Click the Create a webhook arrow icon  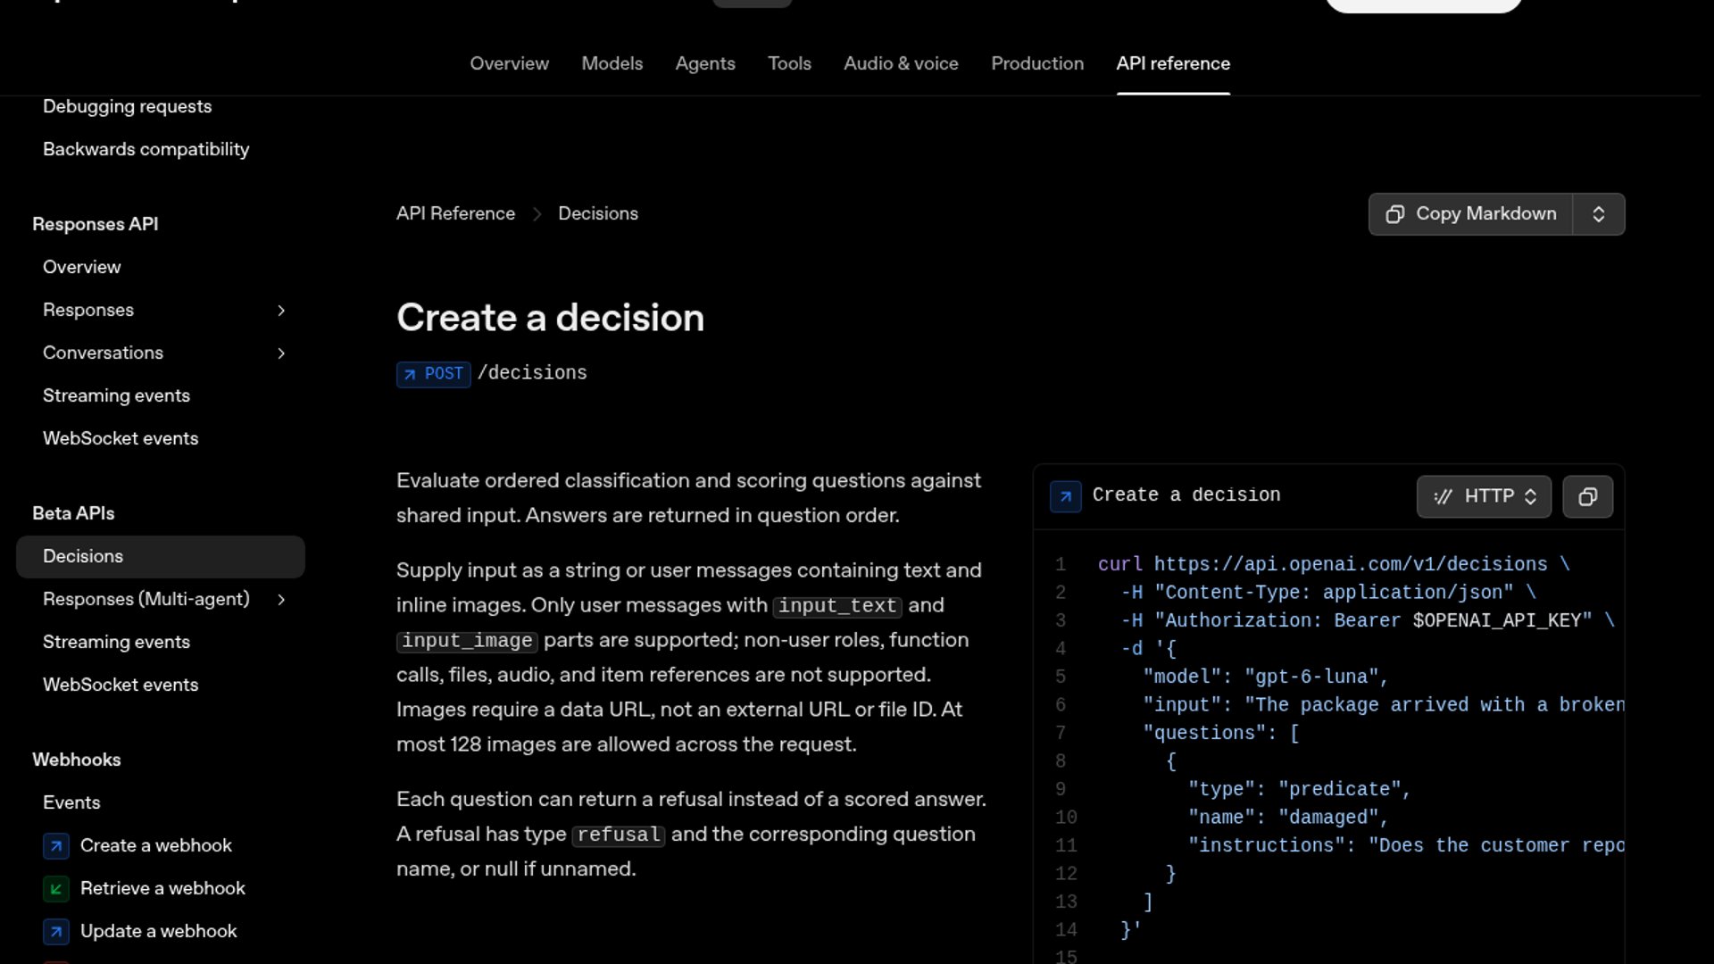tap(56, 845)
